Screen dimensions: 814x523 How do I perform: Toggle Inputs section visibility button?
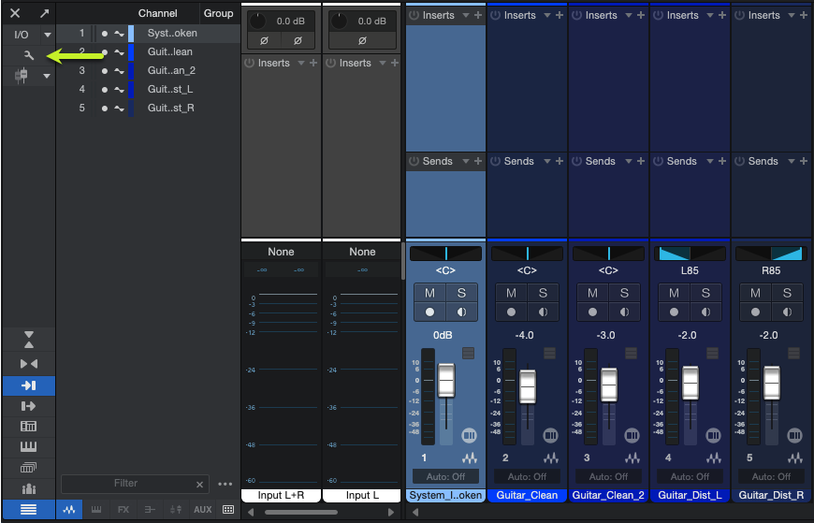click(x=29, y=385)
